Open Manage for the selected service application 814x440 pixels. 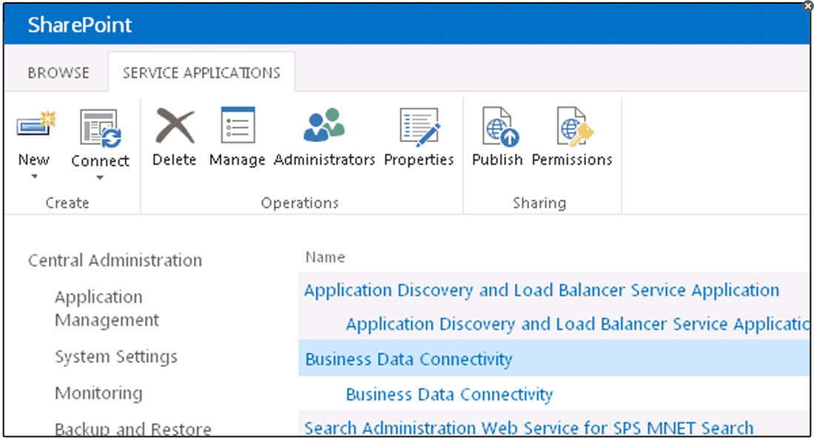point(238,124)
